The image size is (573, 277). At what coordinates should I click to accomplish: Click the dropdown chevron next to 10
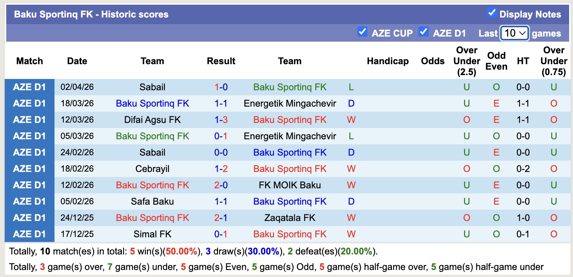[x=522, y=33]
